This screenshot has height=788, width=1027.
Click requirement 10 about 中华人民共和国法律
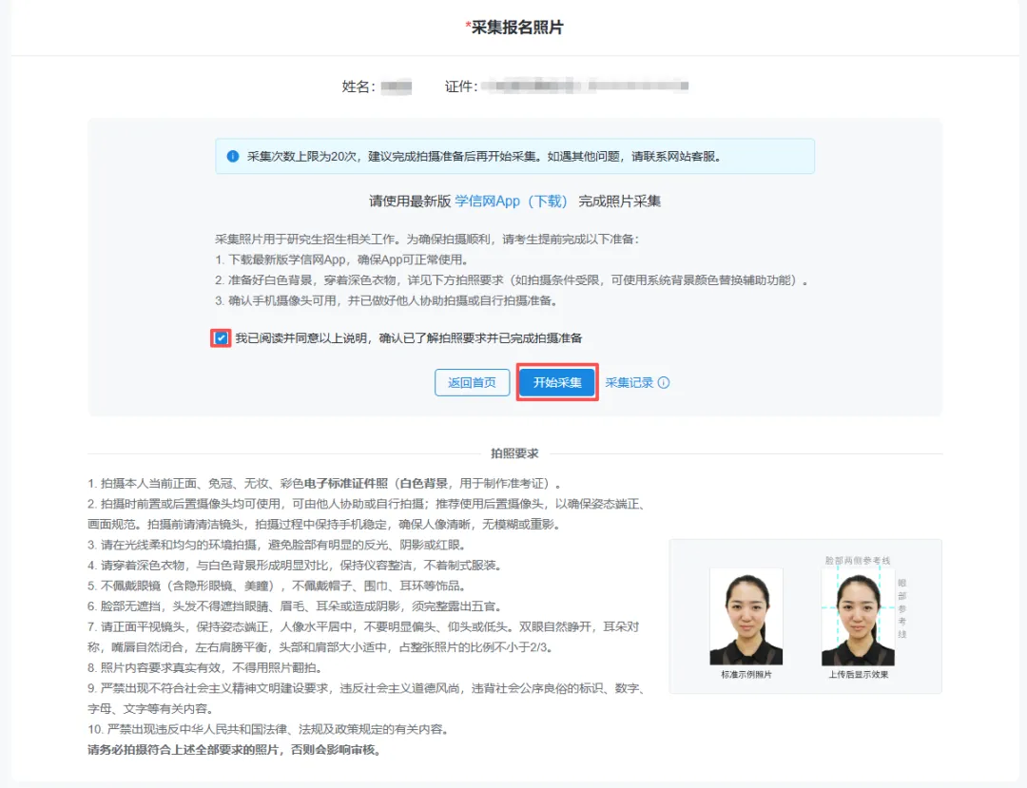pos(270,730)
